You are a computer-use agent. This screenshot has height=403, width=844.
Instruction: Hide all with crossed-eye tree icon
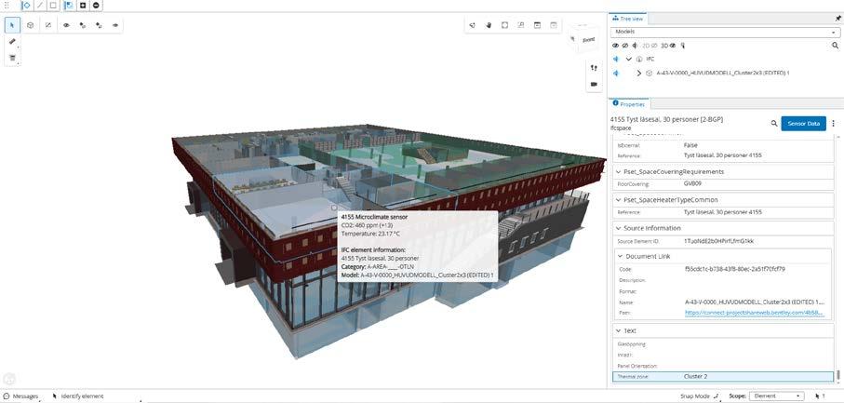pyautogui.click(x=625, y=46)
